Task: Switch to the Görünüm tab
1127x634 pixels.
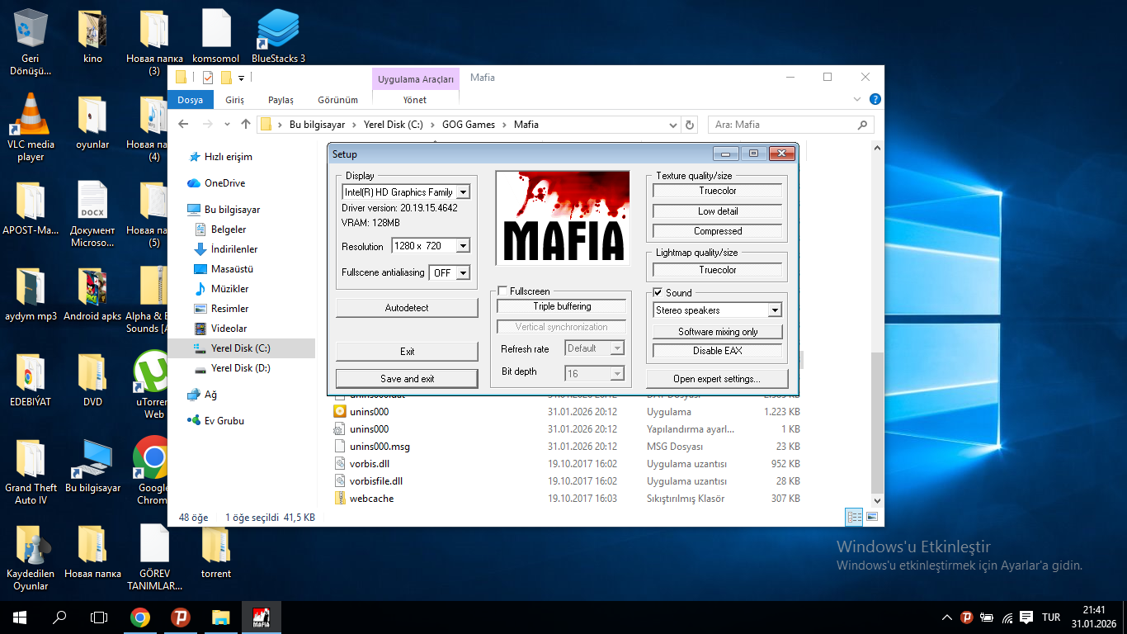Action: coord(338,100)
